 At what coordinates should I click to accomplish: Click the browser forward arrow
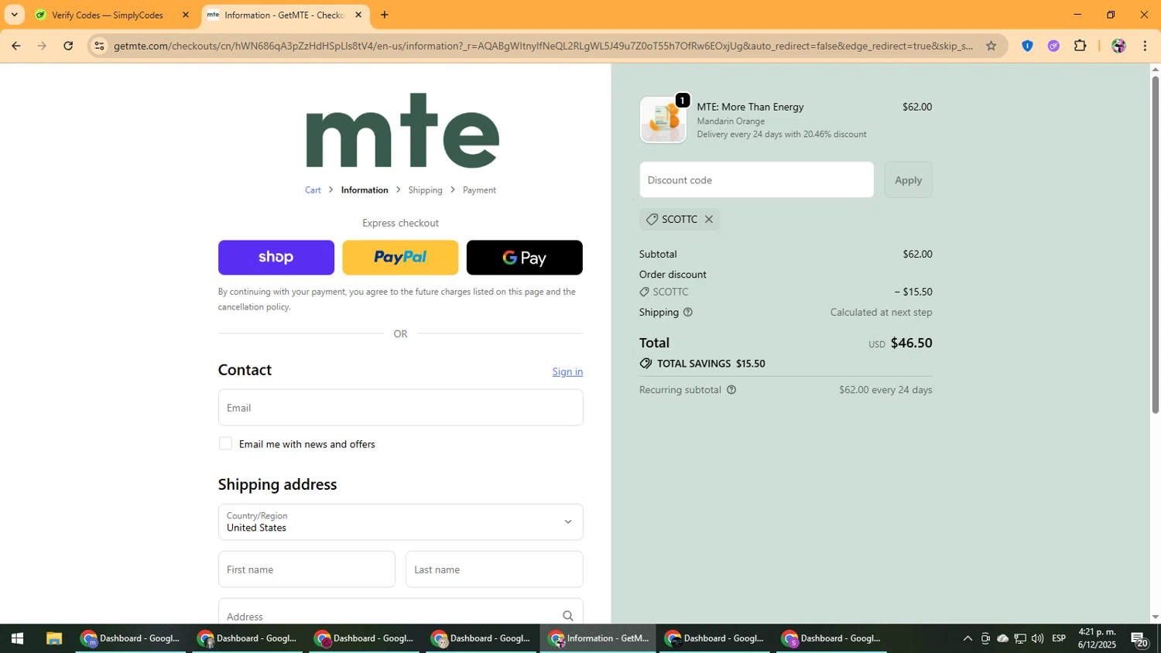tap(42, 46)
